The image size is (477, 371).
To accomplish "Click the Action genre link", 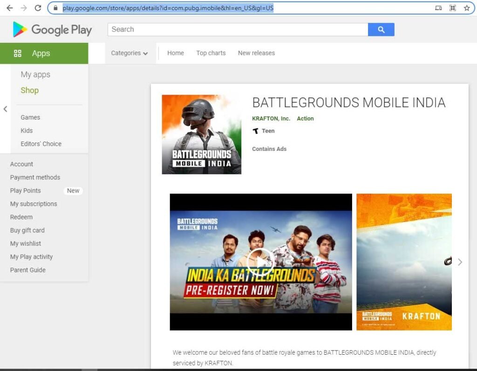I will (x=305, y=119).
